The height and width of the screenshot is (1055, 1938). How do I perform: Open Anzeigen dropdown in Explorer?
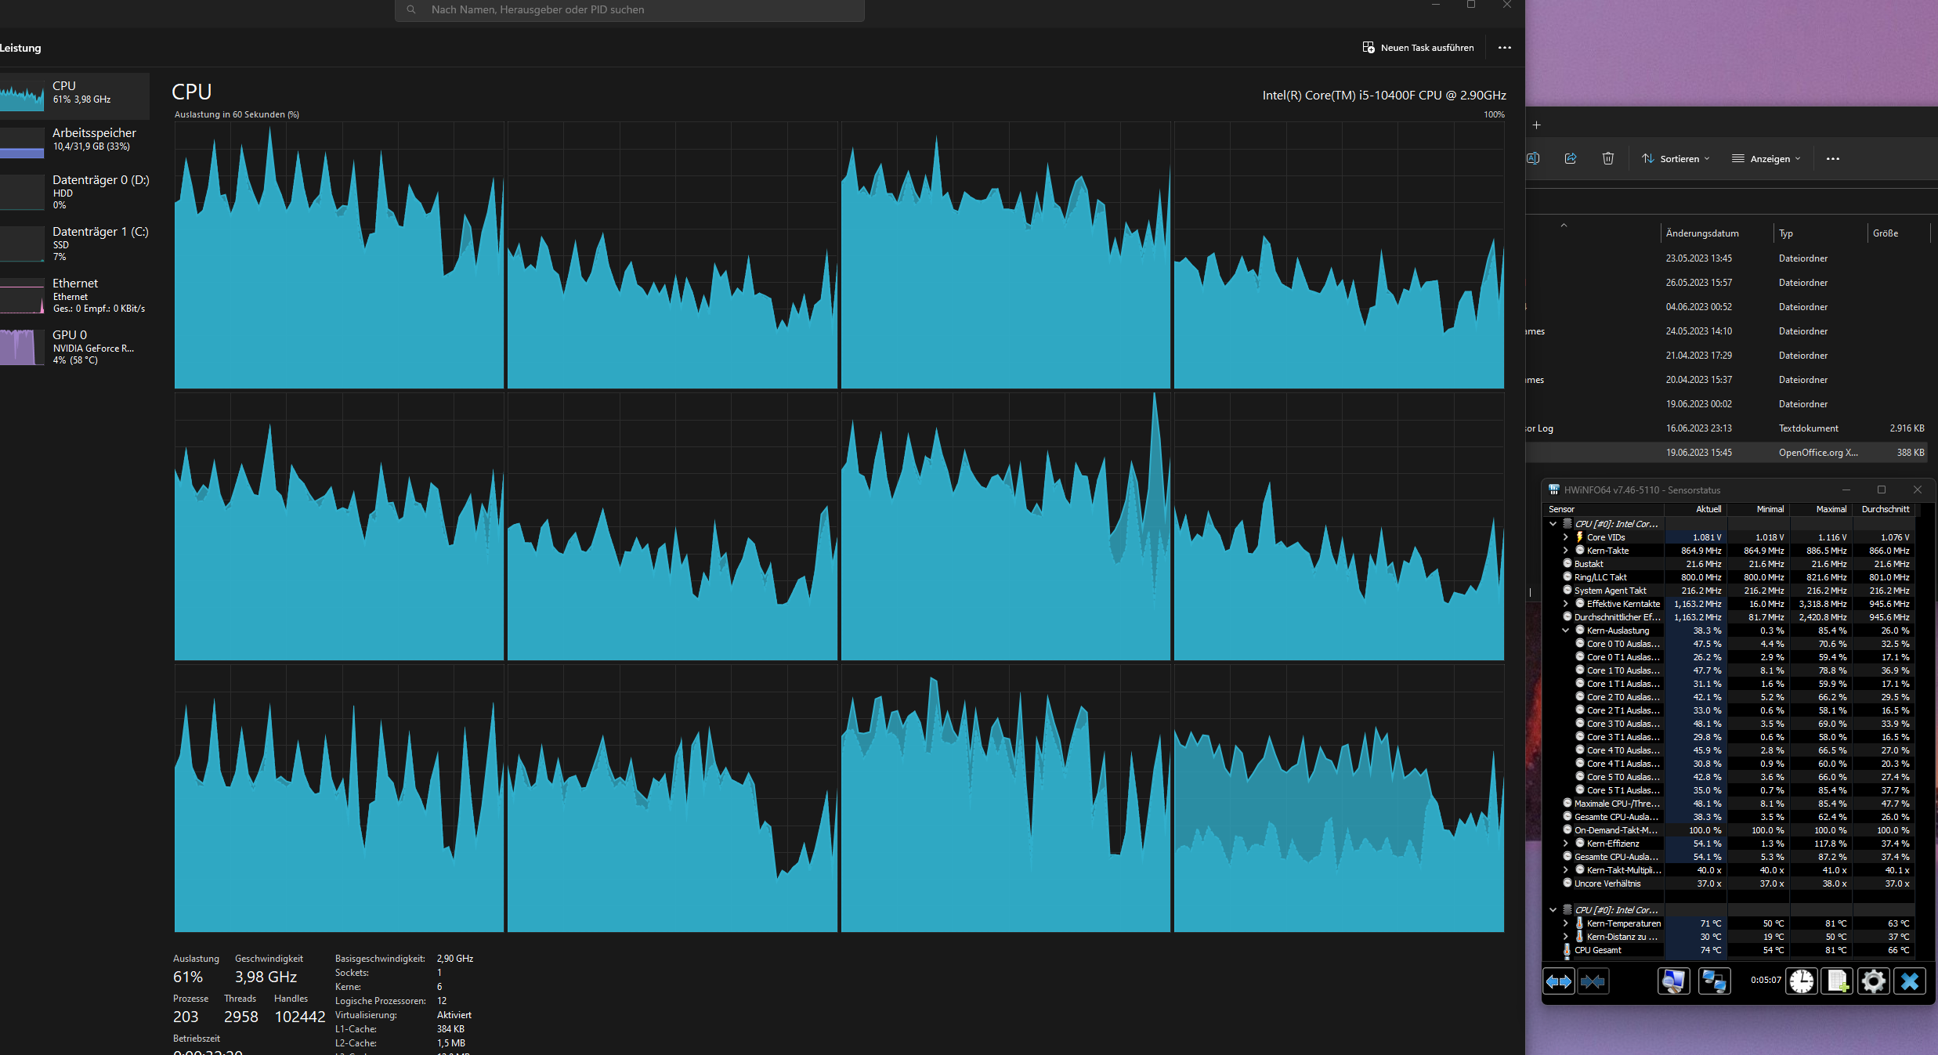coord(1766,158)
